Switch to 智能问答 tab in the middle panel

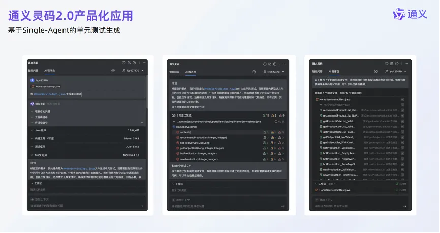tap(174, 72)
